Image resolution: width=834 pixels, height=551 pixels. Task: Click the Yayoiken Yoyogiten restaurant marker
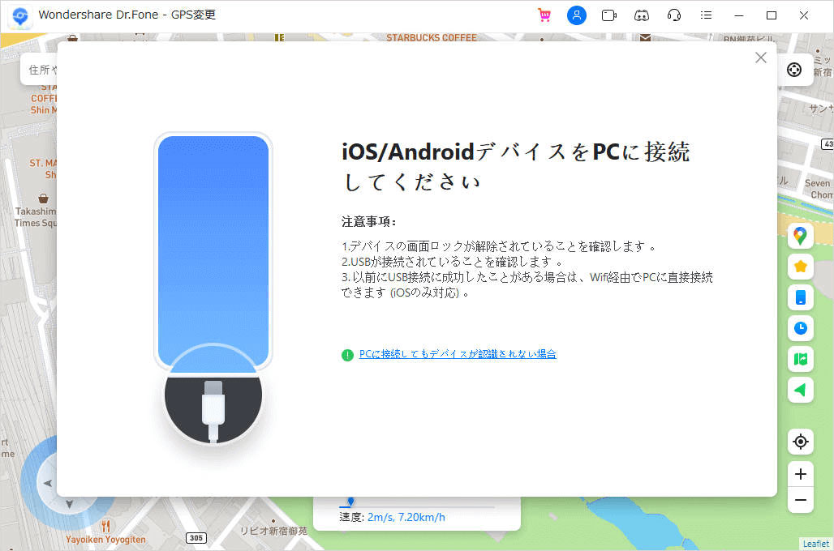point(105,526)
